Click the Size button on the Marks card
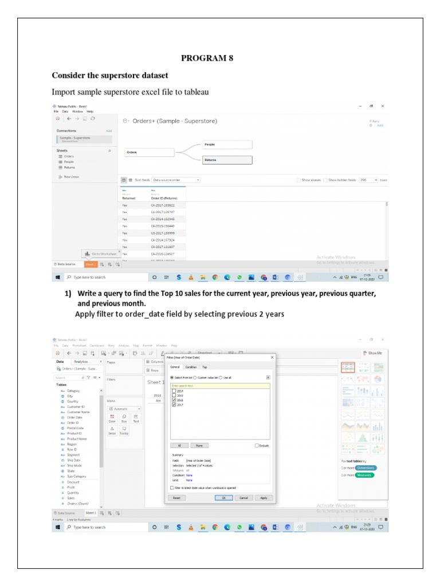This screenshot has width=440, height=586. [124, 418]
